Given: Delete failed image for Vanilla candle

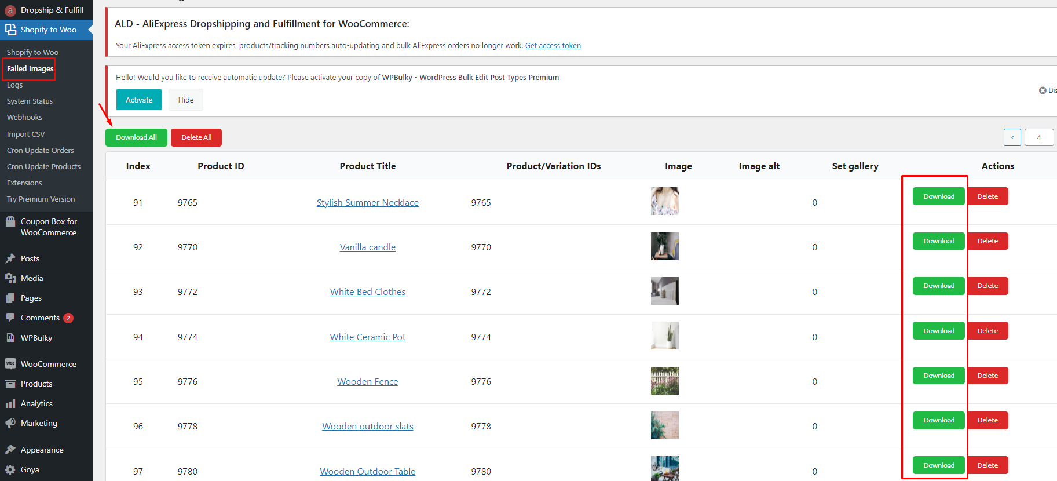Looking at the screenshot, I should point(987,241).
